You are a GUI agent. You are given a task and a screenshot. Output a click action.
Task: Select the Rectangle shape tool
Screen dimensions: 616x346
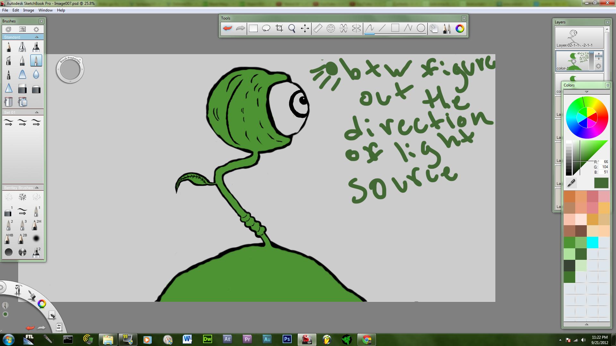(395, 29)
